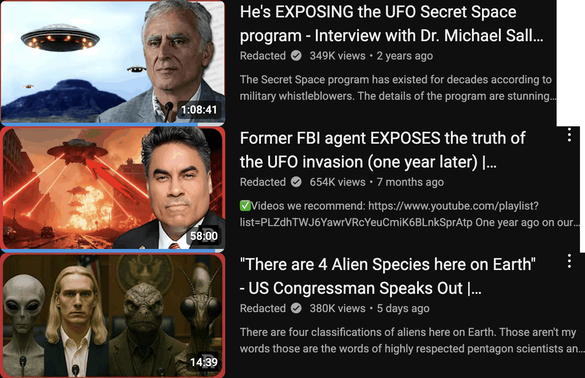Click the watched progress bar under first thumbnail

point(99,124)
